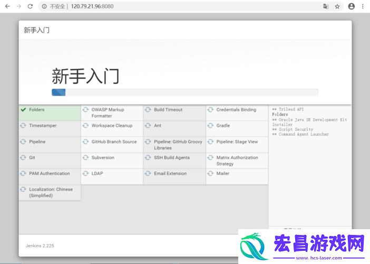The image size is (370, 264).
Task: Click the sync icon beside Credentials Binding
Action: [210, 110]
